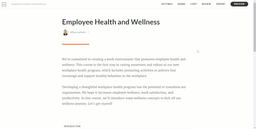
Task: Click the orange divider line
Action: (76, 44)
